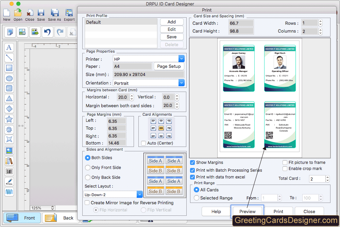Select the Barcode tool
Image resolution: width=340 pixels, height=227 pixels.
point(9,171)
